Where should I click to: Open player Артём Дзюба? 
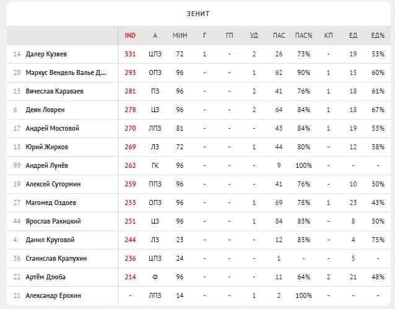[x=46, y=277]
